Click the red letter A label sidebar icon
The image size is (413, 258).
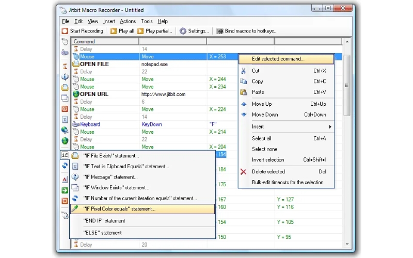(x=65, y=180)
